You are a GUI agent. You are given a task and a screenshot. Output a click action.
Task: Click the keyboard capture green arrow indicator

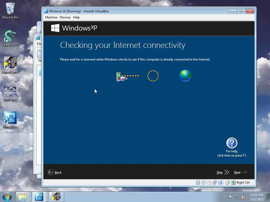pos(233,183)
